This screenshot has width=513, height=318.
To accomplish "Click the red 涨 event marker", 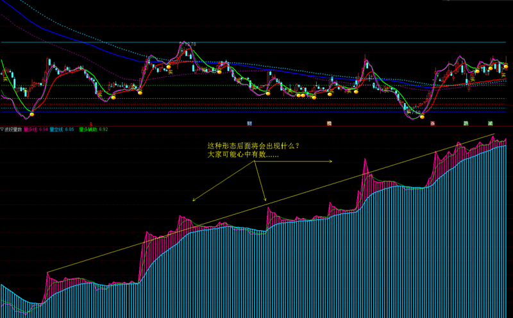I will pos(432,123).
